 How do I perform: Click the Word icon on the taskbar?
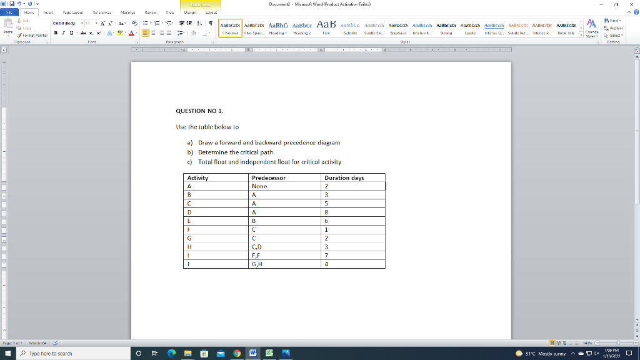(x=252, y=353)
